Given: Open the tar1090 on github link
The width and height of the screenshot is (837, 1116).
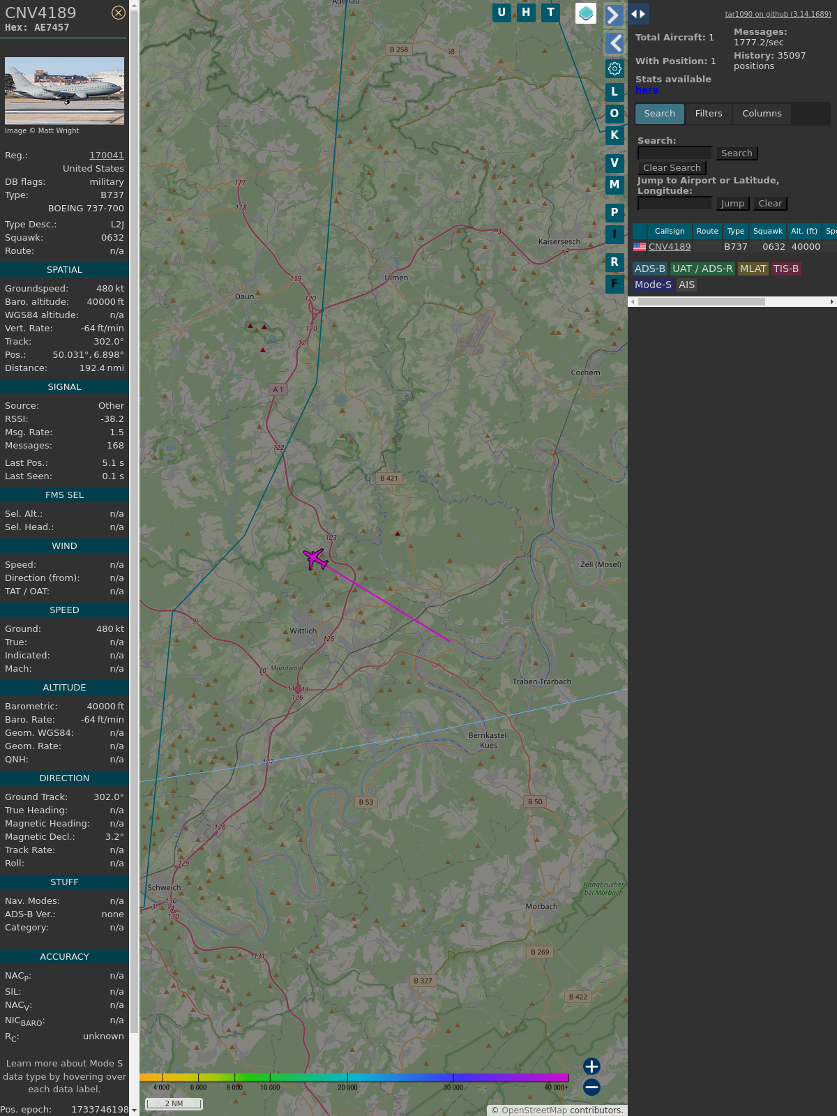Looking at the screenshot, I should click(778, 14).
